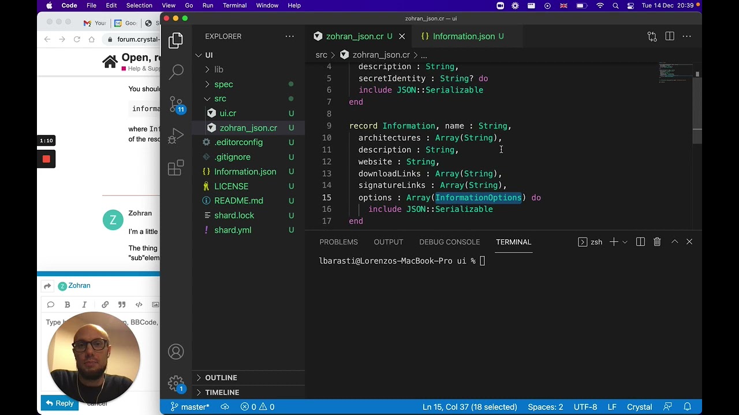Click the Zohran username link in the composer
Screen dimensions: 739x415
coord(79,286)
